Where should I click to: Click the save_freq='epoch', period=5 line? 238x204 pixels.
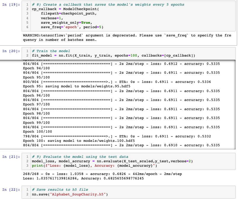pos(72,27)
